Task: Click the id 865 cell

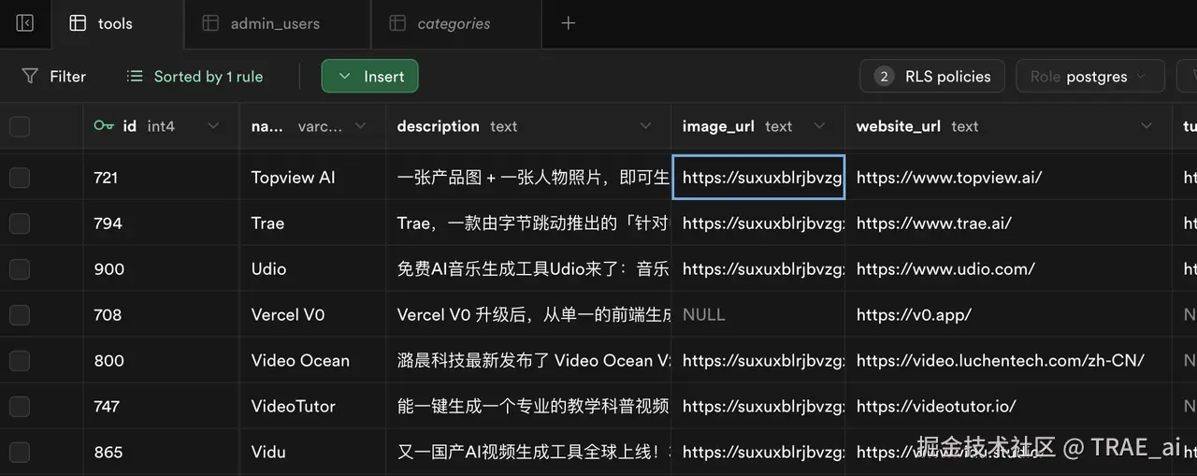Action: pos(161,453)
